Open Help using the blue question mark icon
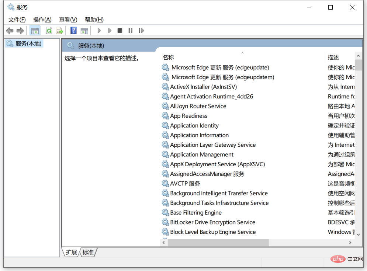367x271 pixels. (x=73, y=30)
